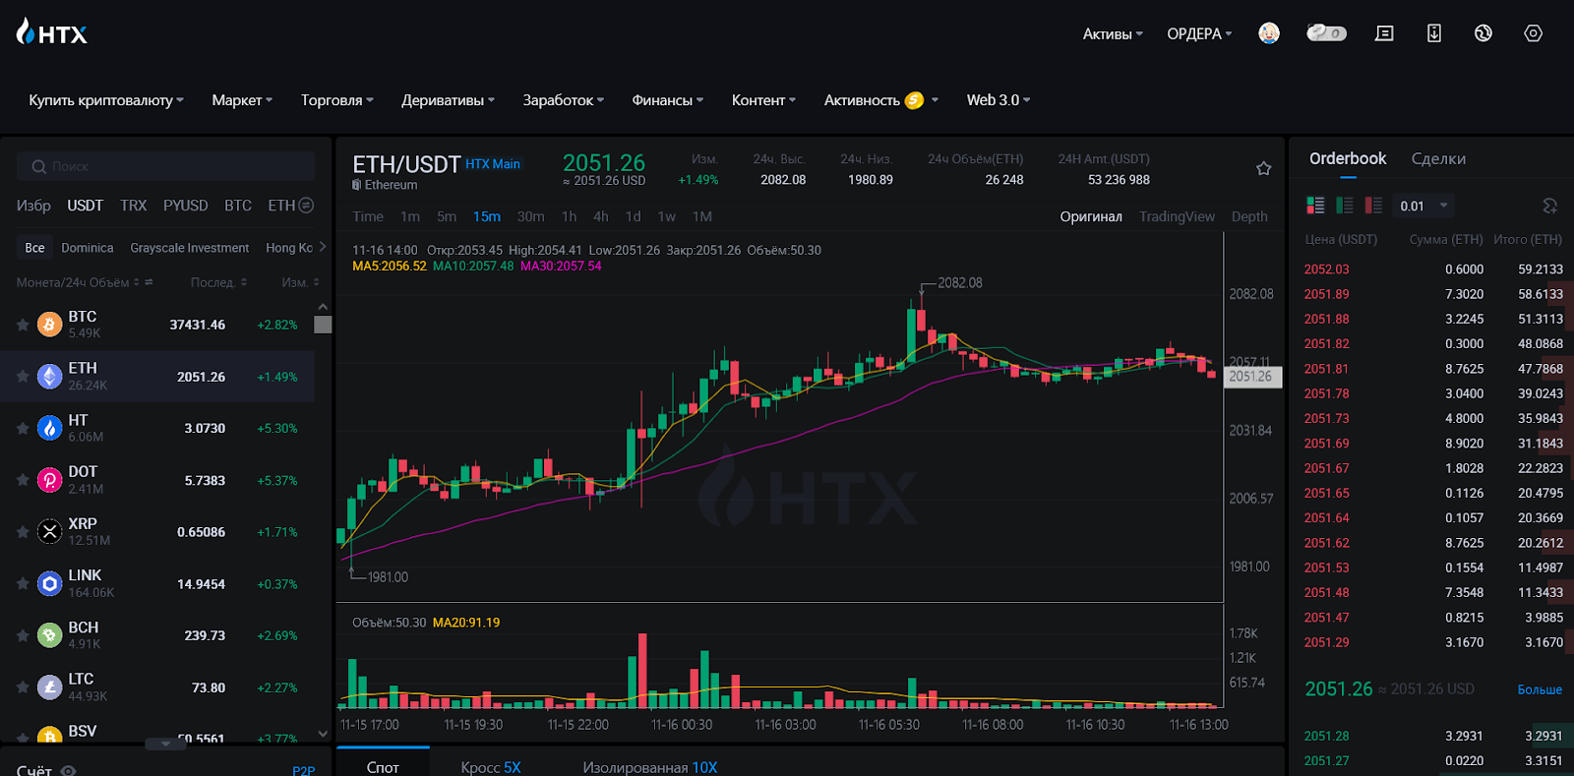The width and height of the screenshot is (1574, 776).
Task: Open the user avatar profile
Action: 1269,33
